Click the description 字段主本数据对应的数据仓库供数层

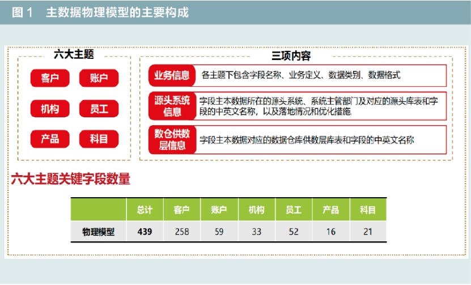tap(307, 140)
